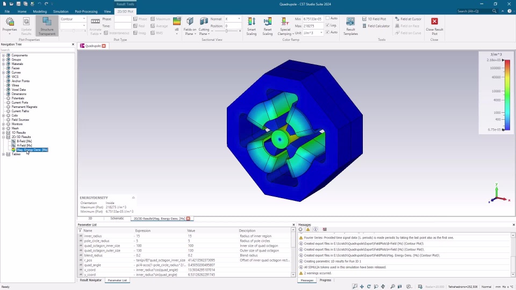Image resolution: width=516 pixels, height=290 pixels.
Task: Toggle the Auto checkbox beside Unit
Action: click(x=327, y=32)
